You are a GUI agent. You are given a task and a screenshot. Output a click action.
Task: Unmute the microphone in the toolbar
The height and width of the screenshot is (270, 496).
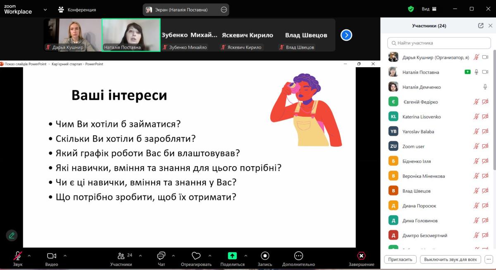point(18,256)
